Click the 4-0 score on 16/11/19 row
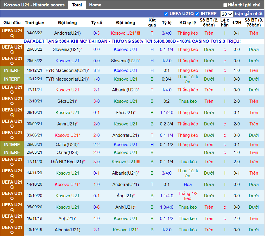This screenshot has height=236, width=265. click(x=96, y=218)
